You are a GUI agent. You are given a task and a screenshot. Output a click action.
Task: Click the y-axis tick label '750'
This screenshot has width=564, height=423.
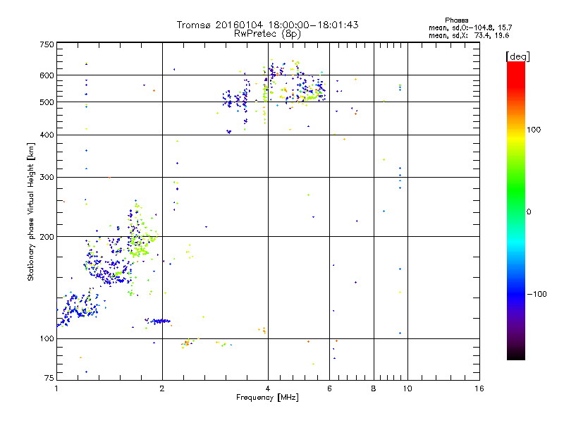pos(47,44)
